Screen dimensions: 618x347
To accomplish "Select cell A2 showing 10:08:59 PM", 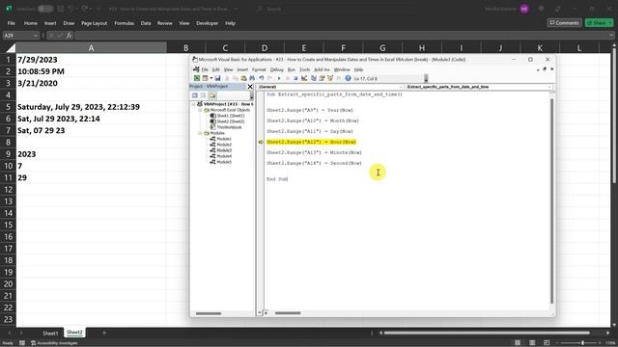I will (x=91, y=71).
